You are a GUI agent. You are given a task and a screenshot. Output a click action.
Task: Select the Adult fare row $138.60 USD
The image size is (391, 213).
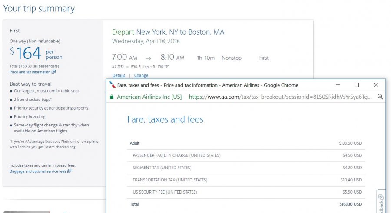(x=246, y=143)
